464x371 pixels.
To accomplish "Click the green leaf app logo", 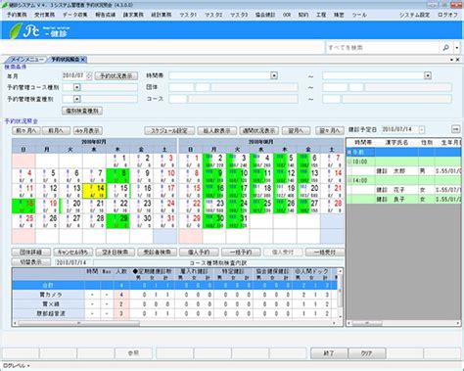I will (x=16, y=30).
